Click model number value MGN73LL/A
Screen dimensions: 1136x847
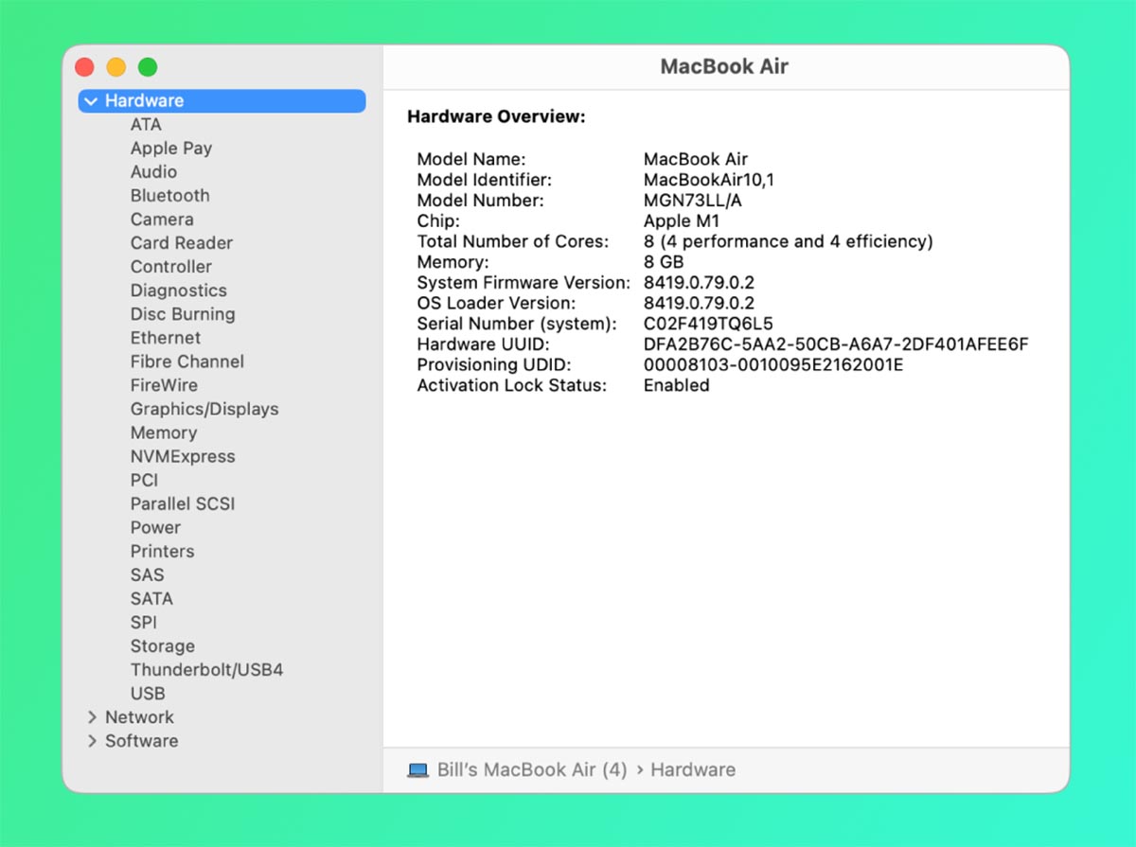coord(693,201)
